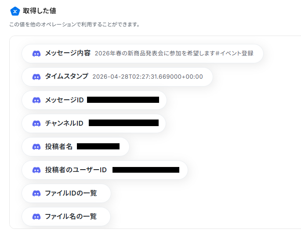The width and height of the screenshot is (301, 243).
Task: Pick the ファイルIDの一覧 chip
Action: pos(66,193)
